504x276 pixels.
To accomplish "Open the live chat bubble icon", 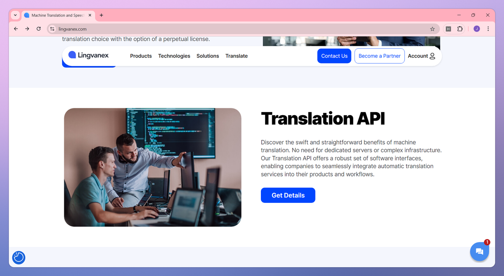I will click(x=479, y=252).
